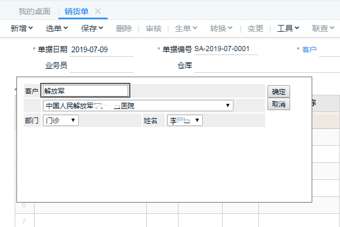Select the 销货单 tab
This screenshot has width=340, height=227.
(76, 11)
